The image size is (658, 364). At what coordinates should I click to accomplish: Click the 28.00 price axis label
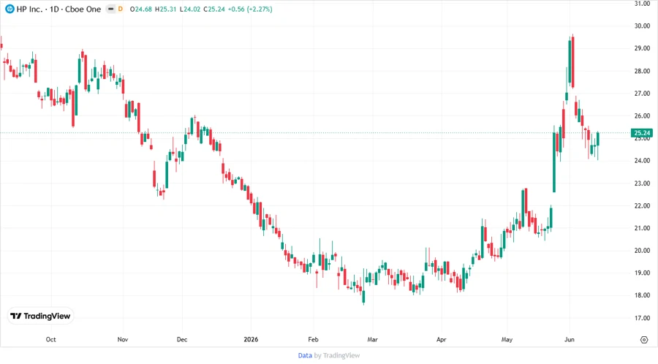(x=642, y=71)
